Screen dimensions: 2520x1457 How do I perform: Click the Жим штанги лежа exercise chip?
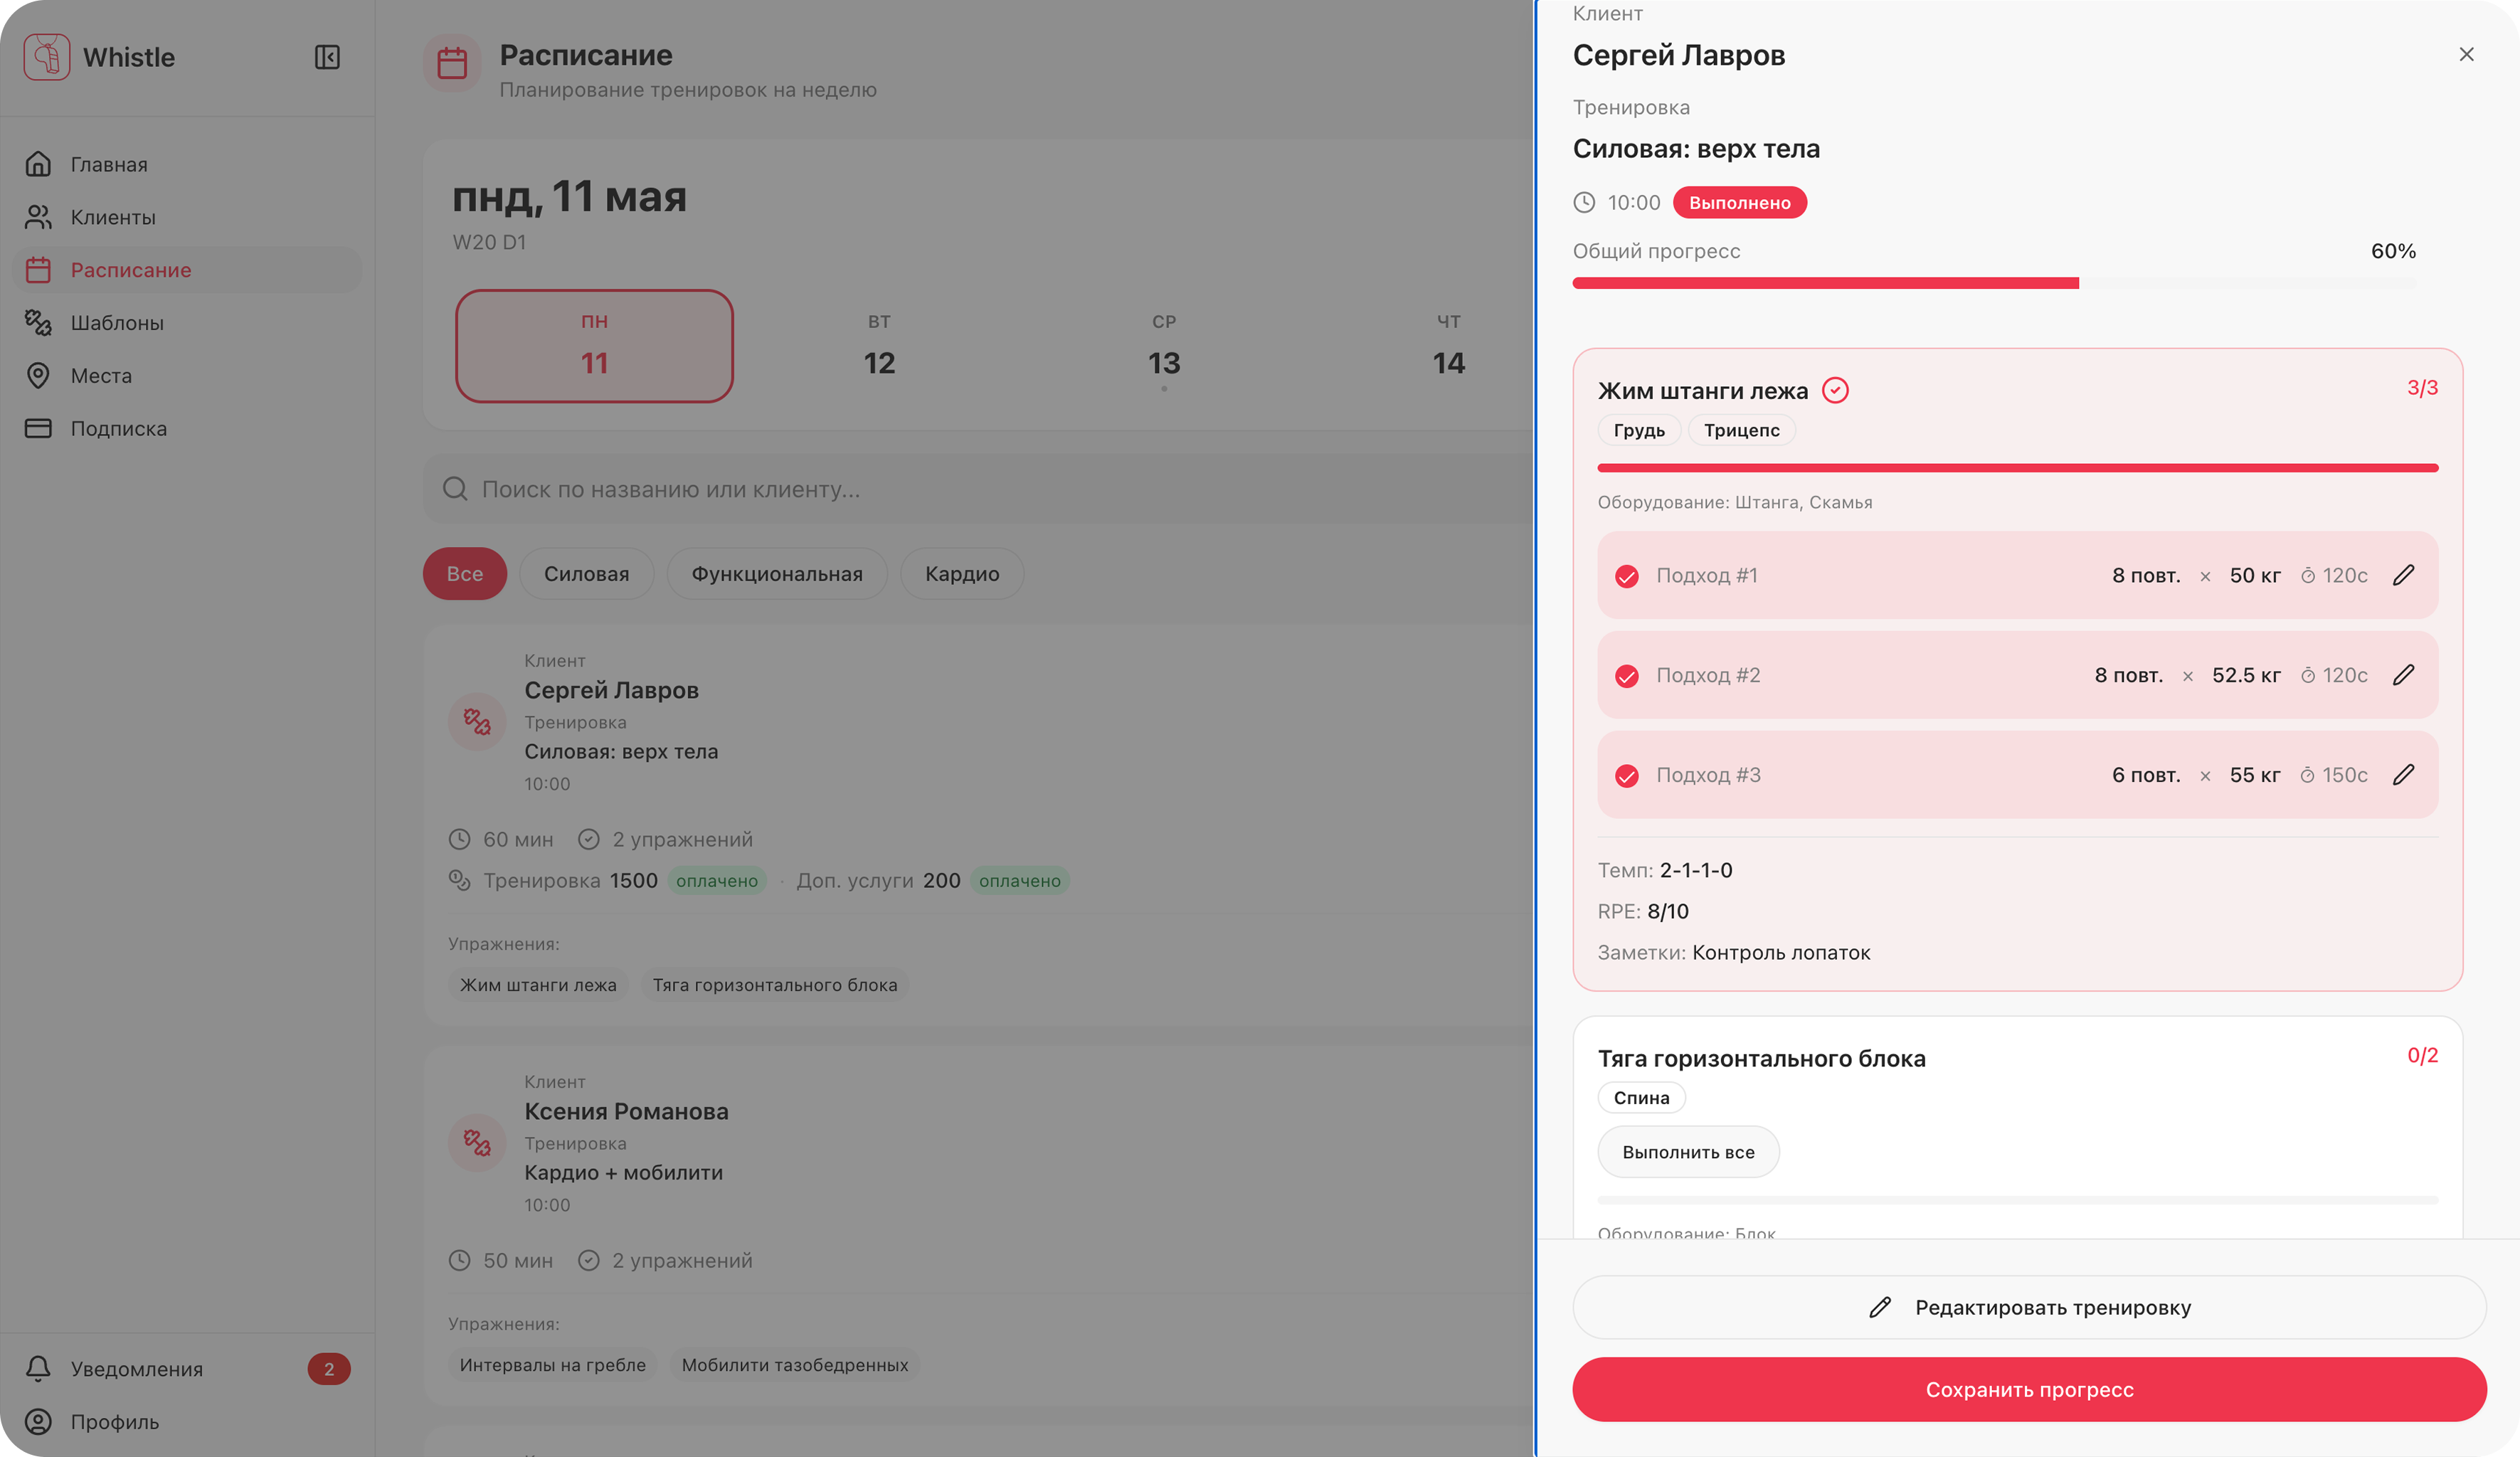pyautogui.click(x=538, y=985)
